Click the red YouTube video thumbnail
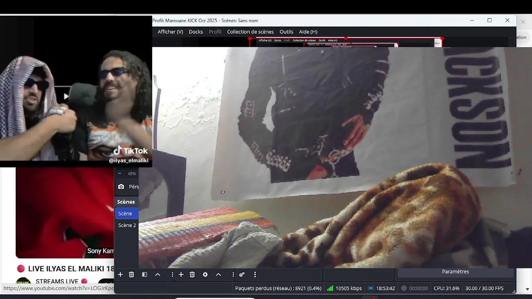The width and height of the screenshot is (532, 299). [65, 213]
